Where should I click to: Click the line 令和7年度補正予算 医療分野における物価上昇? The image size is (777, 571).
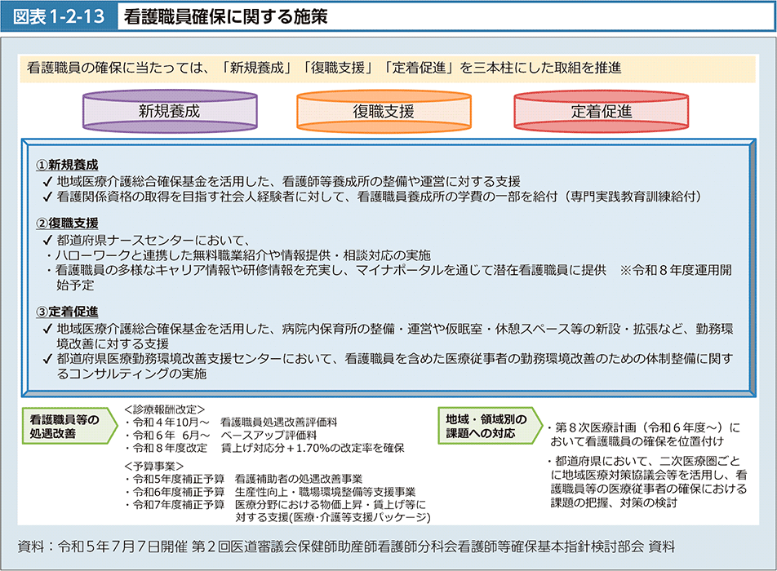click(277, 511)
